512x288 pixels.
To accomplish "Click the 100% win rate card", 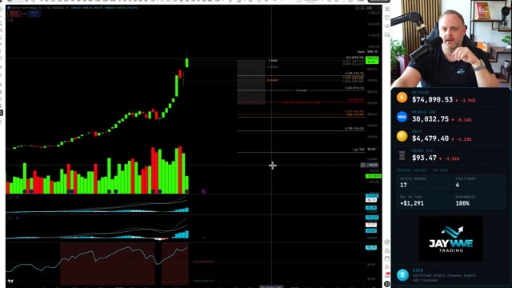I will [478, 201].
